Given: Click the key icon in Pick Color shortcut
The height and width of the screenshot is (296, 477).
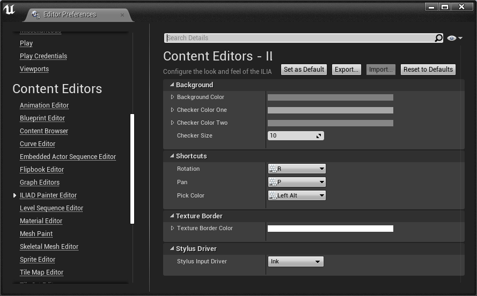Looking at the screenshot, I should [x=273, y=195].
